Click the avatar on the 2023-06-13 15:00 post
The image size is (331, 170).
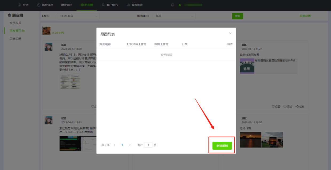(49, 47)
